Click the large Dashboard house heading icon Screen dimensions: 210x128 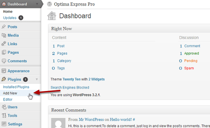[x=52, y=16]
